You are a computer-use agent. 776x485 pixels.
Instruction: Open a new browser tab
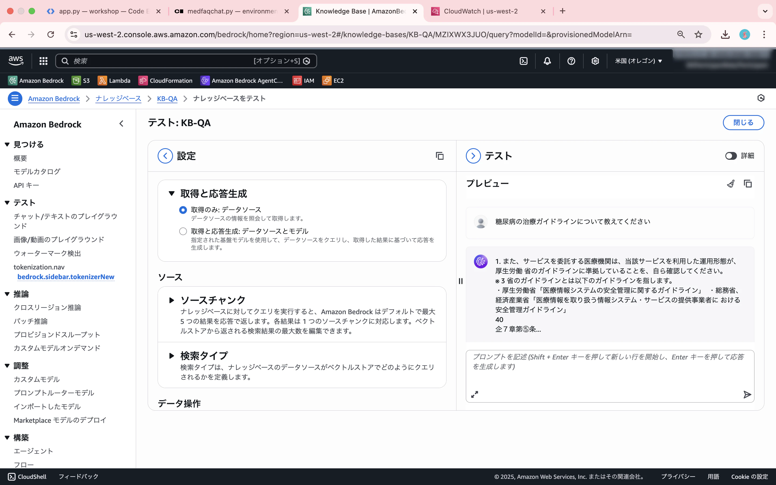(x=562, y=11)
